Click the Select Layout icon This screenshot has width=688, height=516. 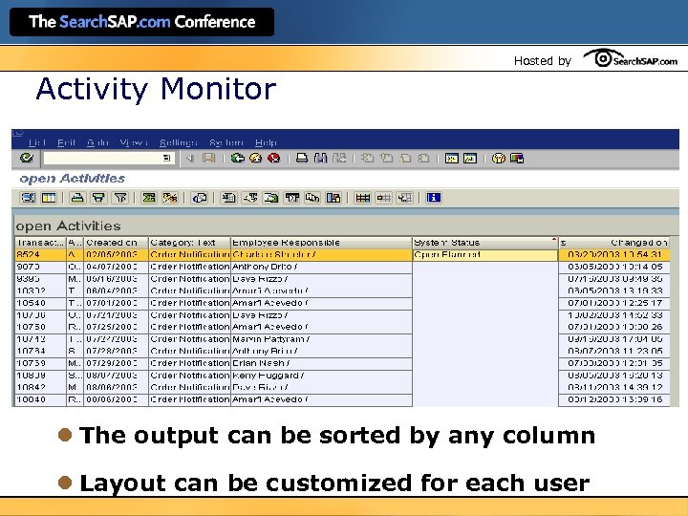383,198
